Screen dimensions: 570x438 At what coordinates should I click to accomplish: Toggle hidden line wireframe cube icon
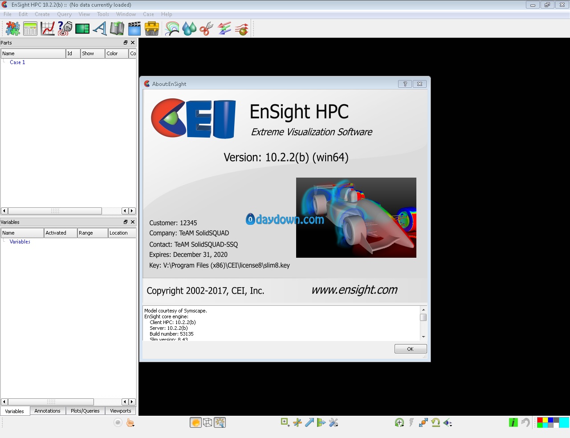[x=208, y=422]
